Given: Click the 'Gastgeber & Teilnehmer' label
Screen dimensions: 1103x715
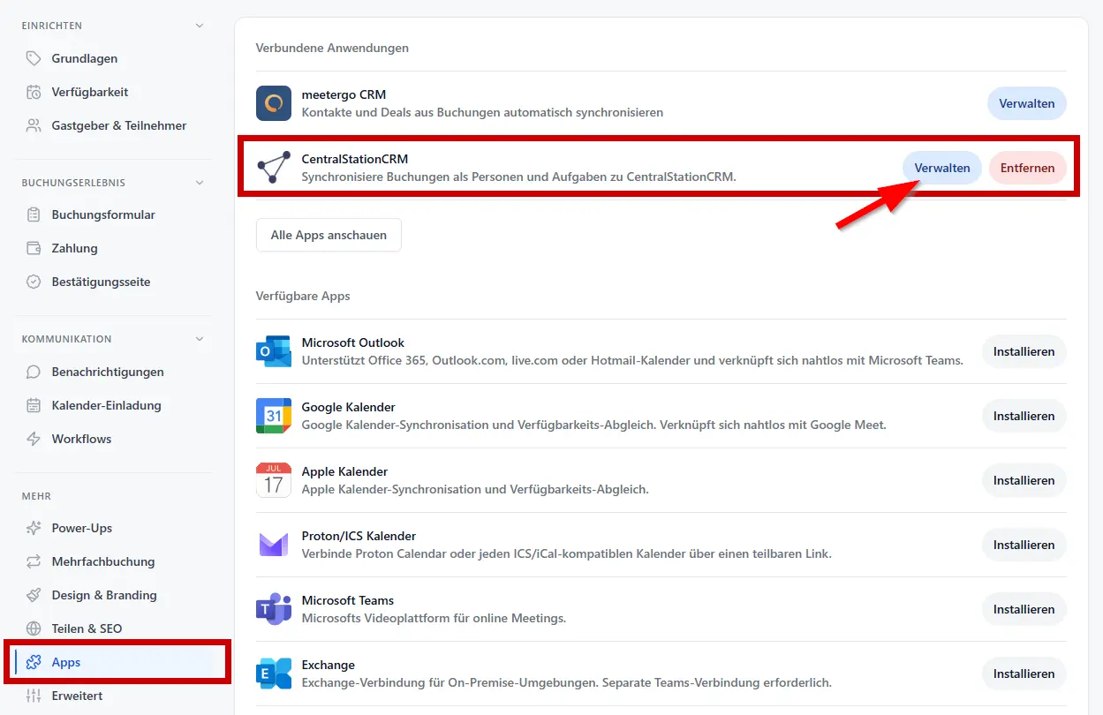Looking at the screenshot, I should pos(119,125).
